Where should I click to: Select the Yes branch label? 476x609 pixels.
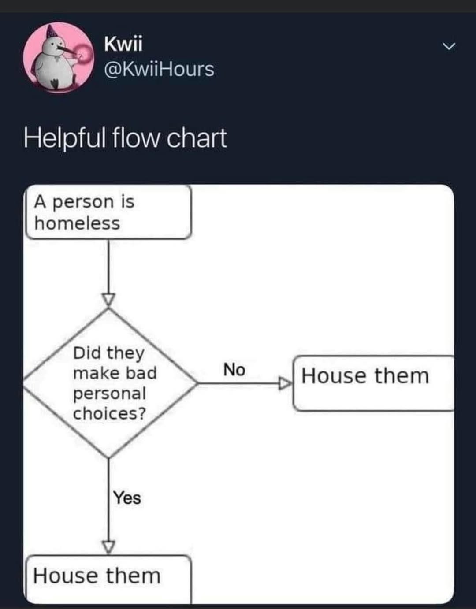127,499
